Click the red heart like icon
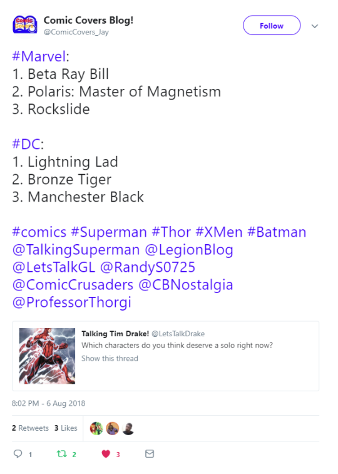This screenshot has height=474, width=338. 106,454
